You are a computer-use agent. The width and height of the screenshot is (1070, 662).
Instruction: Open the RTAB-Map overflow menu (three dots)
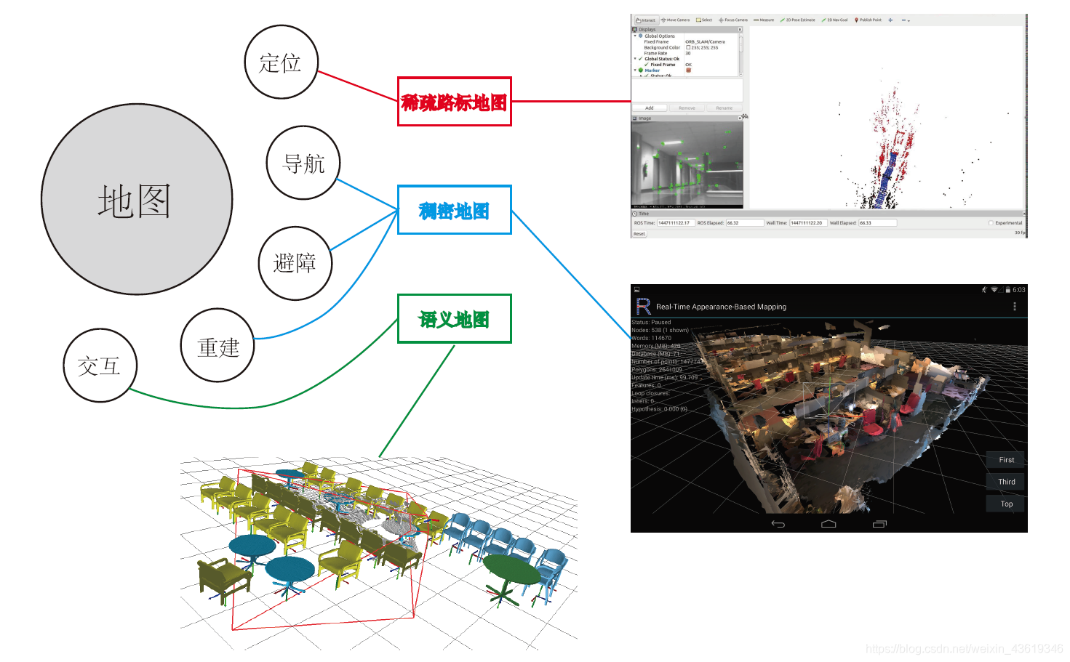tap(1015, 307)
